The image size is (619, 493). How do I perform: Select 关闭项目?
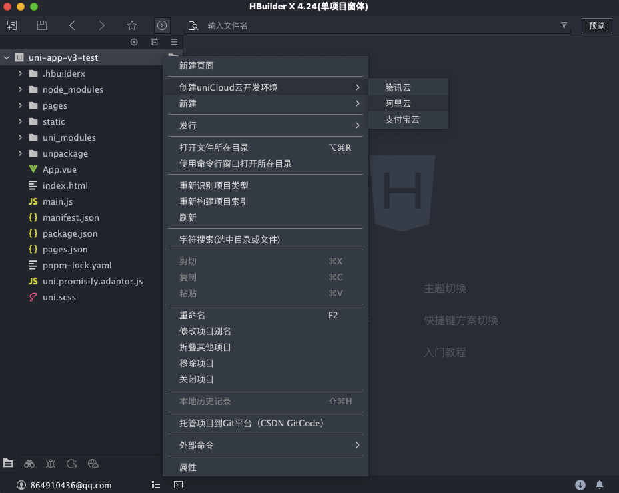click(265, 379)
